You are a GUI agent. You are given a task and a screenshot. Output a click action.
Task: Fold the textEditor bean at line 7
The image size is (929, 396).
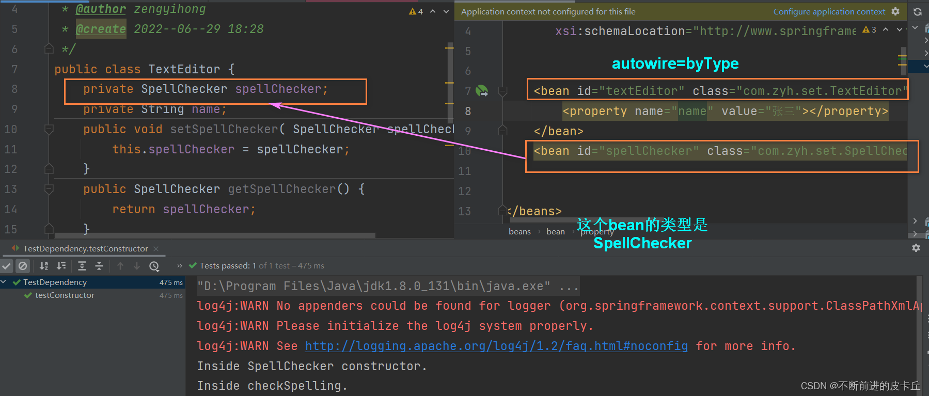pos(502,91)
